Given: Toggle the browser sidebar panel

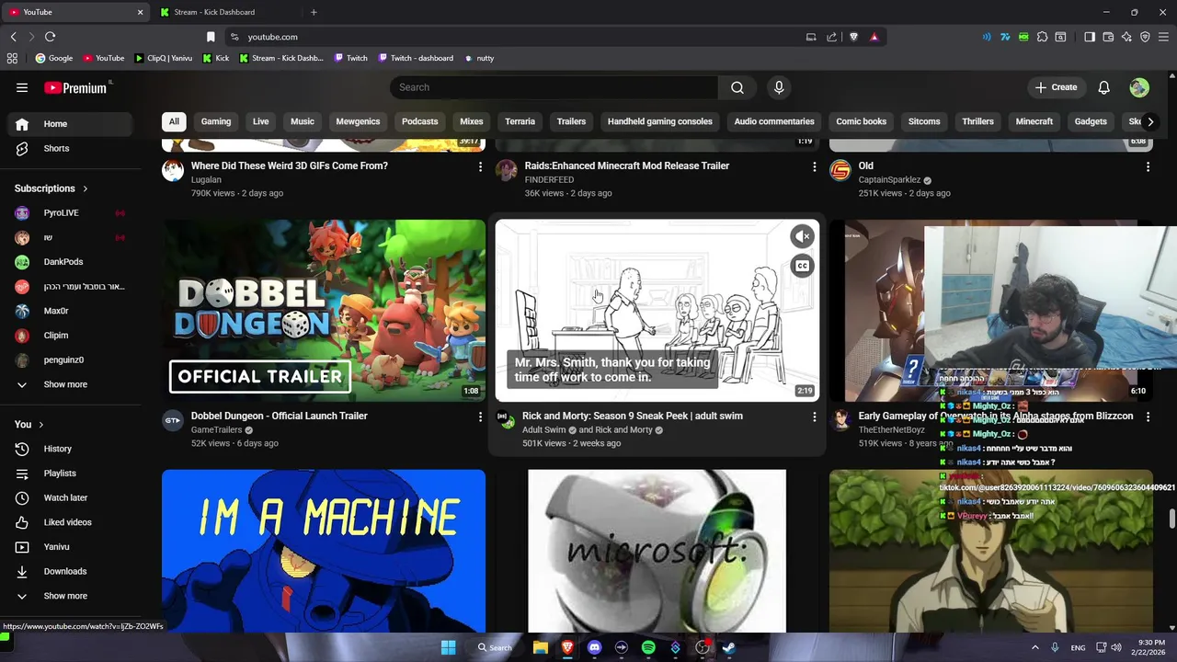Looking at the screenshot, I should click(x=1090, y=37).
